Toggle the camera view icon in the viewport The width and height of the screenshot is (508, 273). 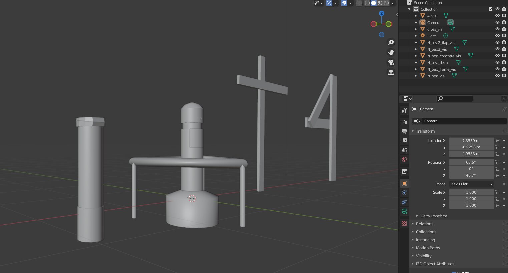click(x=391, y=62)
